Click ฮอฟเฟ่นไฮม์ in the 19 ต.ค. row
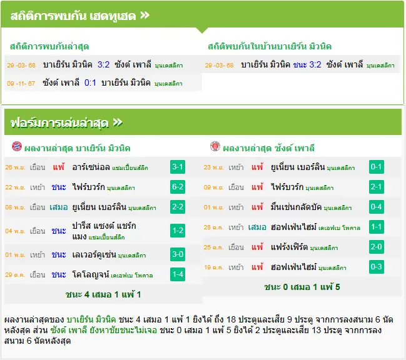Screen dimensions: 406x360 [293, 267]
